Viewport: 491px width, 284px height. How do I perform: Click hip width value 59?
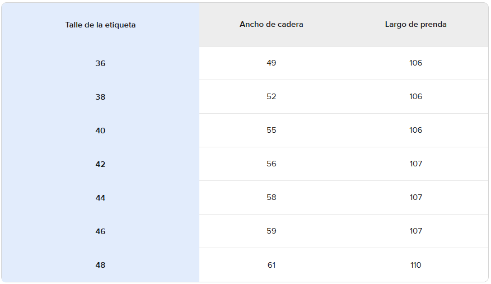point(272,231)
